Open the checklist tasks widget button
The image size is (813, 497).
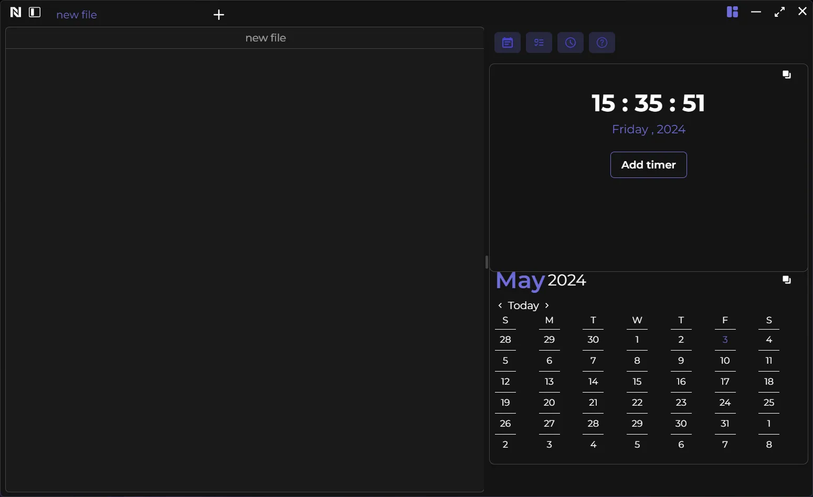click(539, 43)
